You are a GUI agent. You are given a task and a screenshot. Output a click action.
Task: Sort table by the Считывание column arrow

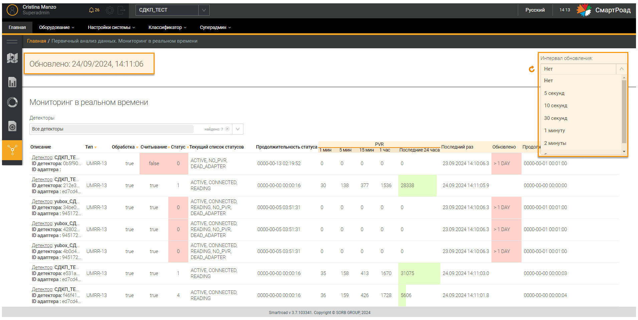click(x=169, y=147)
